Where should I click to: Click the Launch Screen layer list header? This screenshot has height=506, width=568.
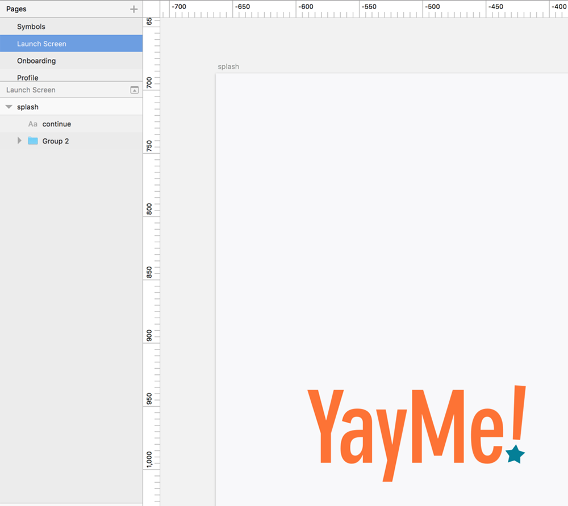(72, 90)
